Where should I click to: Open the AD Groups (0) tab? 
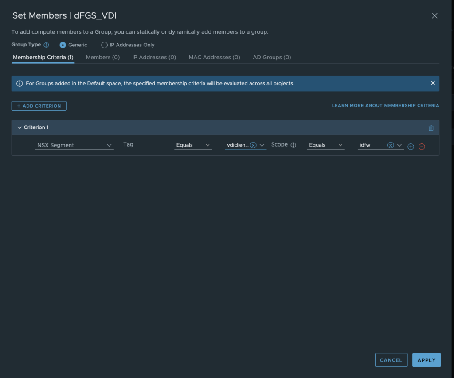pos(272,58)
